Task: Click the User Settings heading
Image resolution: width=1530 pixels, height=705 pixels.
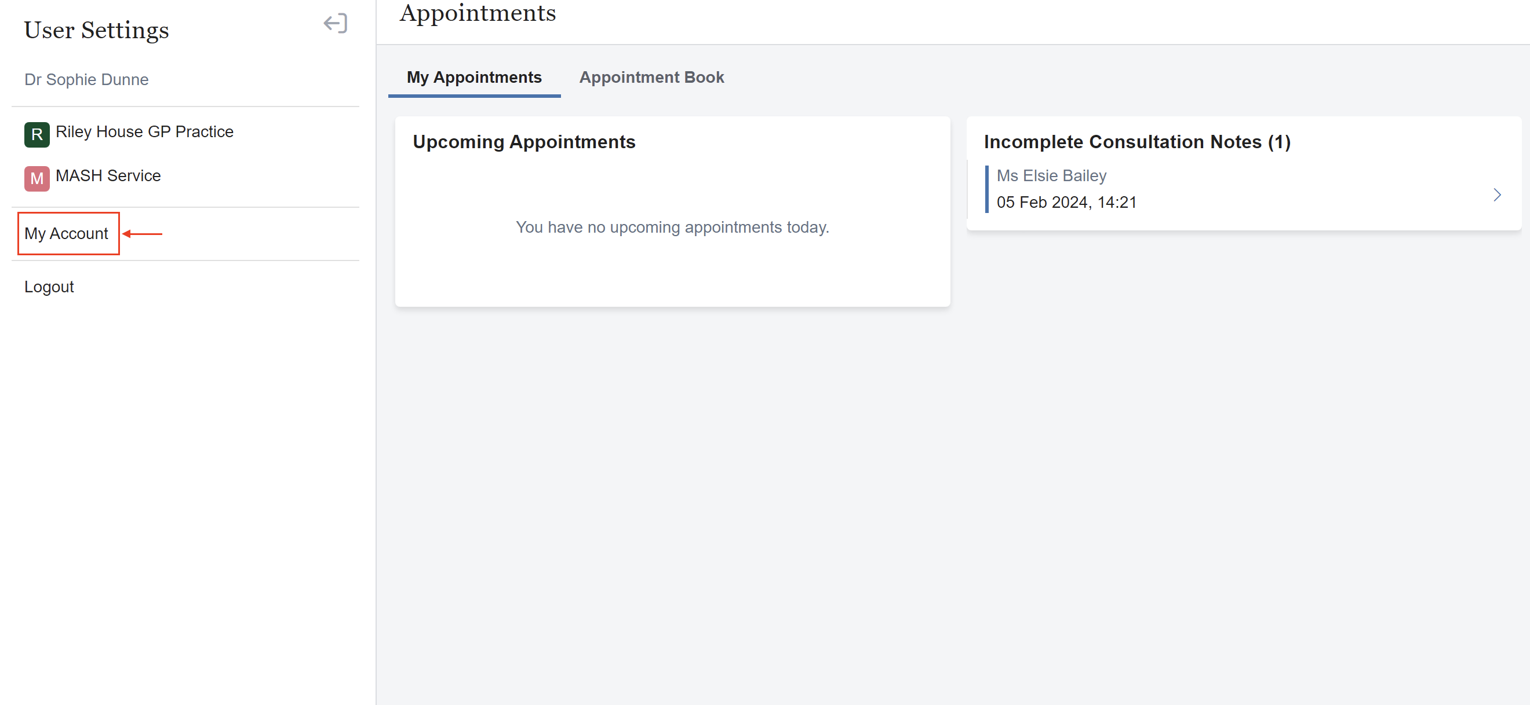Action: pyautogui.click(x=96, y=30)
